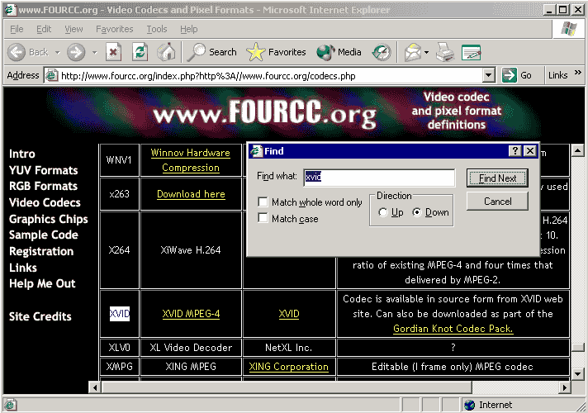The image size is (588, 413).
Task: Open the Favorites star toolbar button
Action: 276,52
